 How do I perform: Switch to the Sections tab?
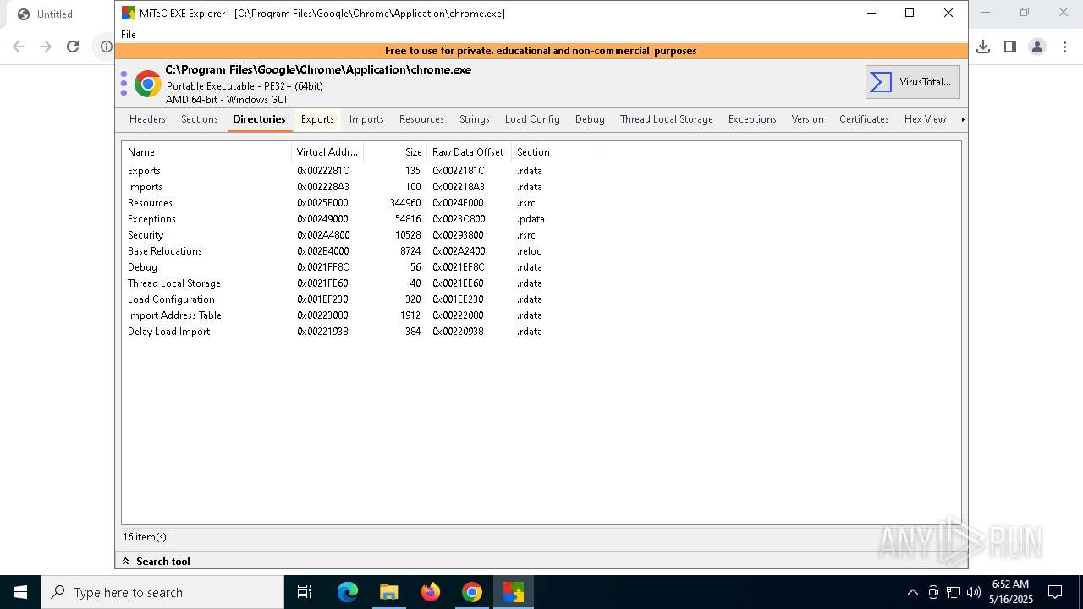[x=200, y=119]
